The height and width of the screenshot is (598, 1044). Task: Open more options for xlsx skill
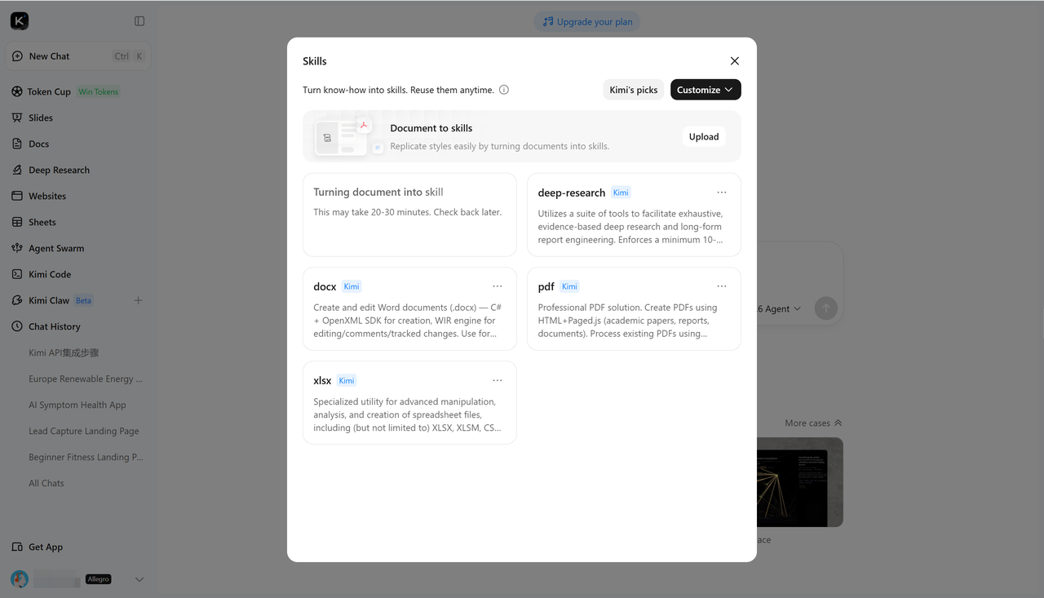498,380
